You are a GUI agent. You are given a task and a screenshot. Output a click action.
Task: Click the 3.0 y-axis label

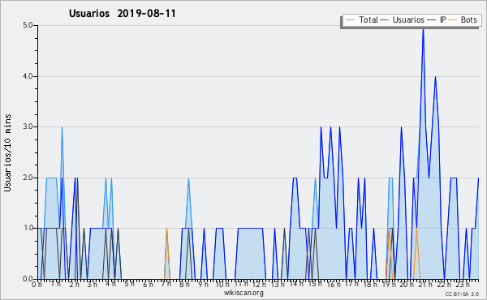point(28,126)
